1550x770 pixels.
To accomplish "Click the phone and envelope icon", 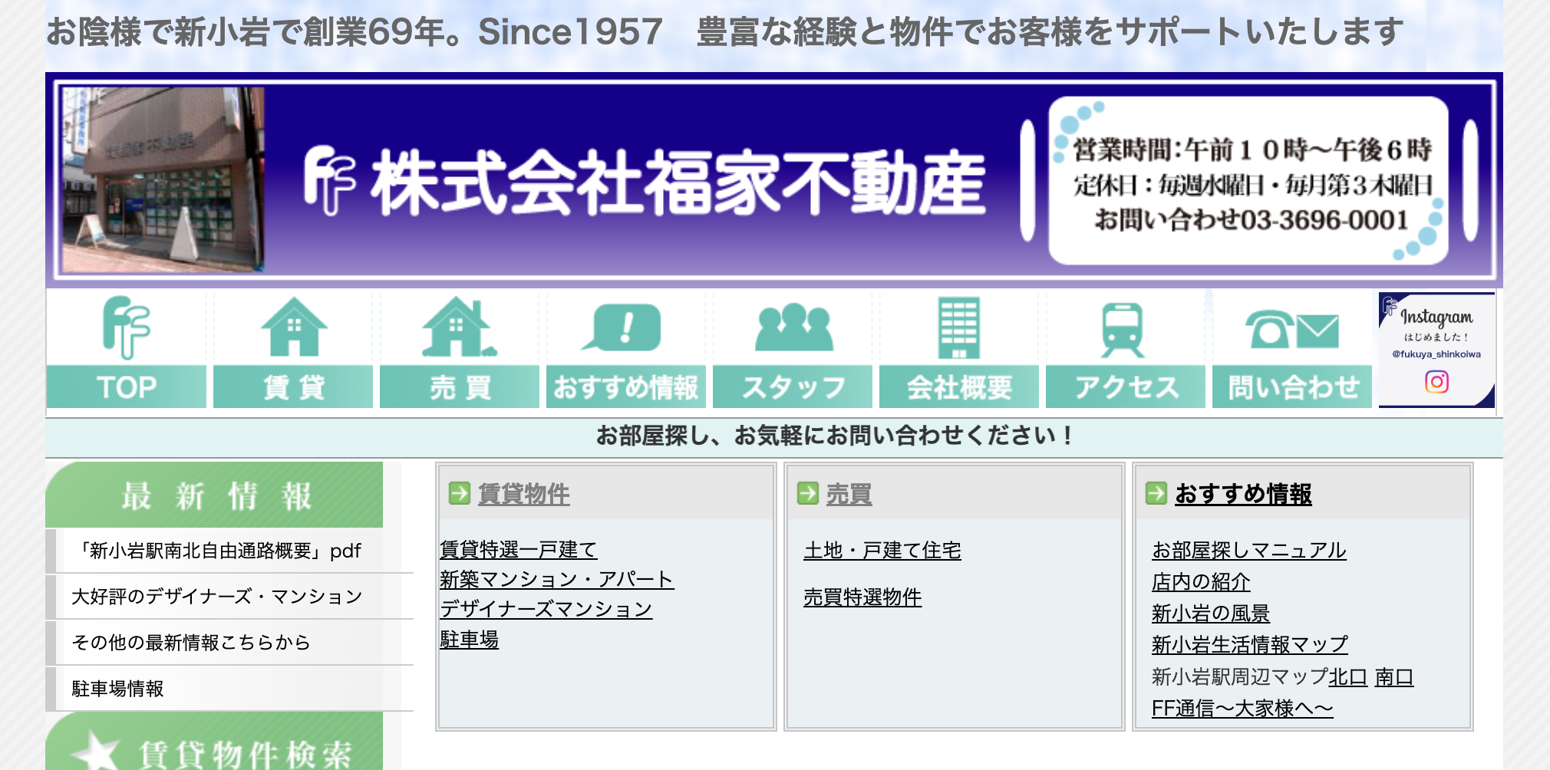I will pyautogui.click(x=1292, y=331).
